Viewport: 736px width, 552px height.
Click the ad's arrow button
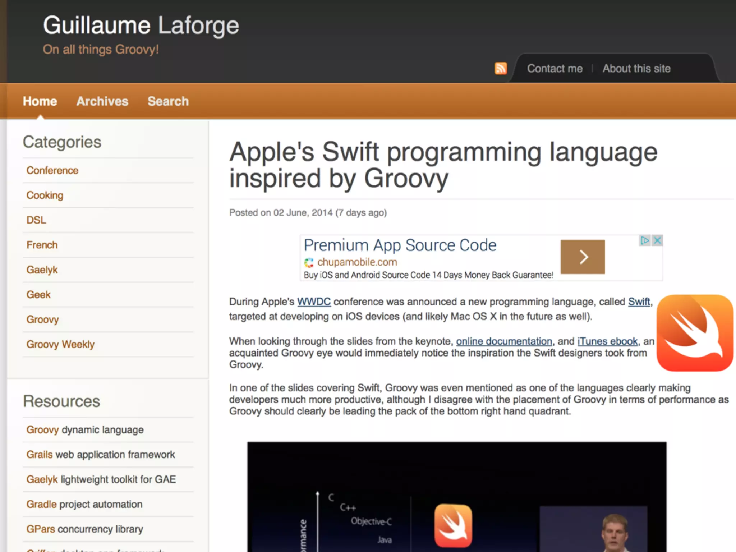click(583, 257)
